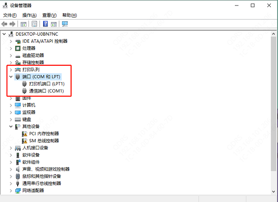The height and width of the screenshot is (202, 278).
Task: Click the 监视器 monitor icon
Action: pyautogui.click(x=18, y=112)
